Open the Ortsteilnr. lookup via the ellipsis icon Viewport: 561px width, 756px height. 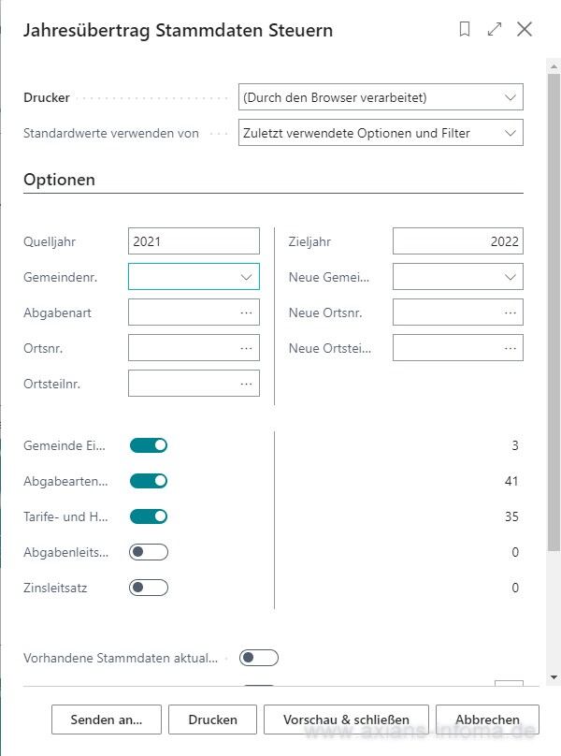[x=246, y=384]
